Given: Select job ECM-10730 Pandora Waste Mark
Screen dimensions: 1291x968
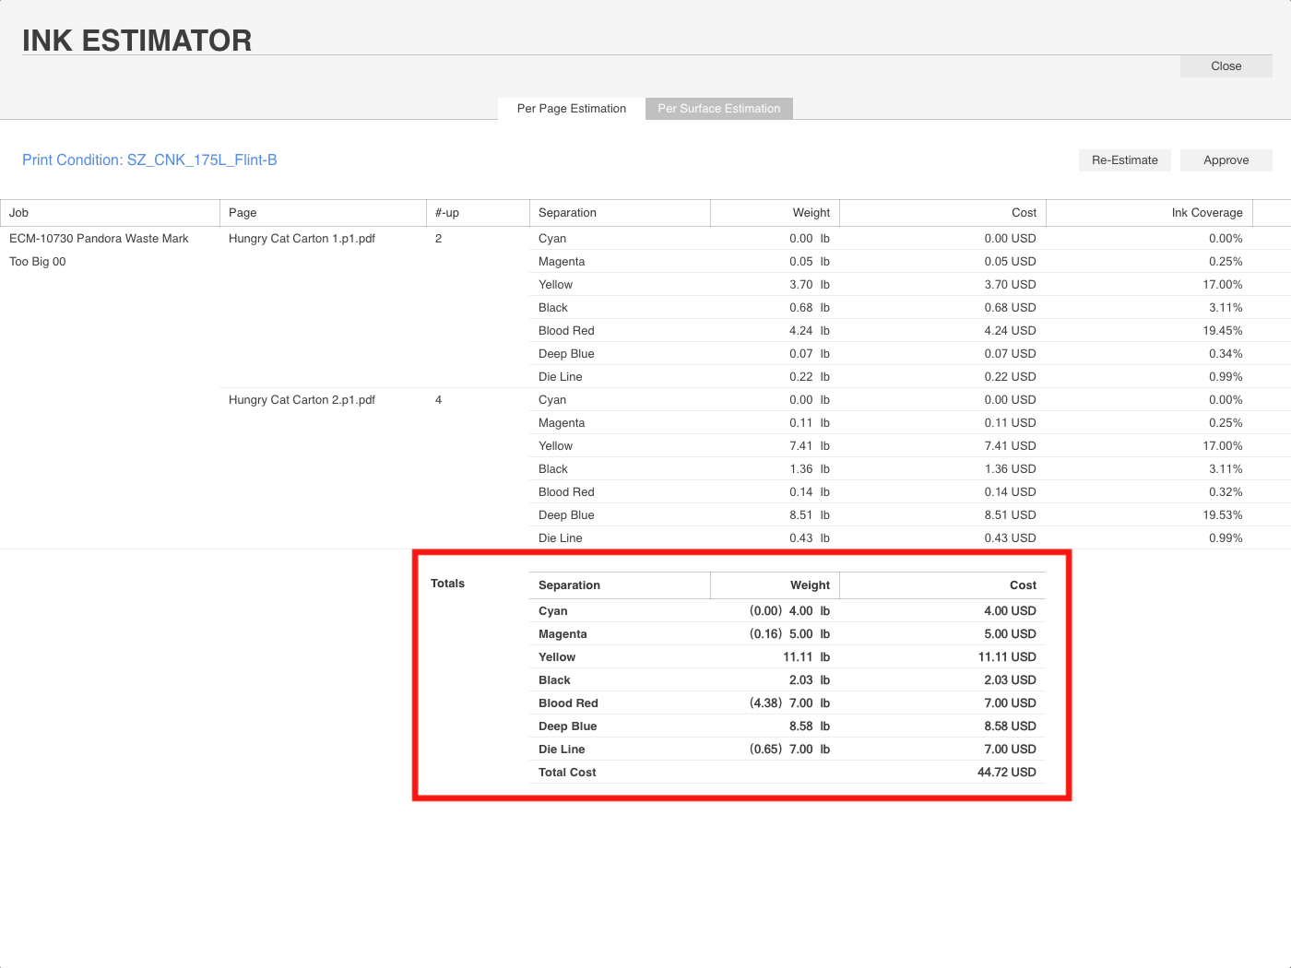Looking at the screenshot, I should pyautogui.click(x=99, y=239).
